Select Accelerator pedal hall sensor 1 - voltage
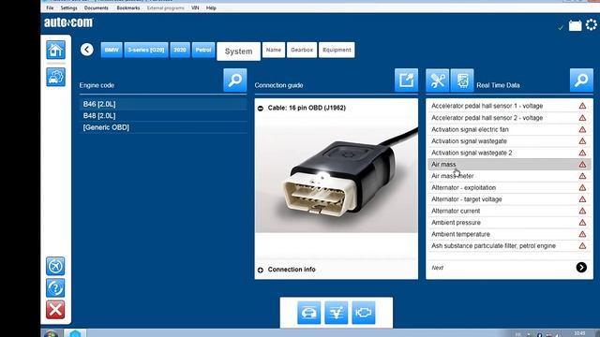This screenshot has height=337, width=600. (x=509, y=106)
